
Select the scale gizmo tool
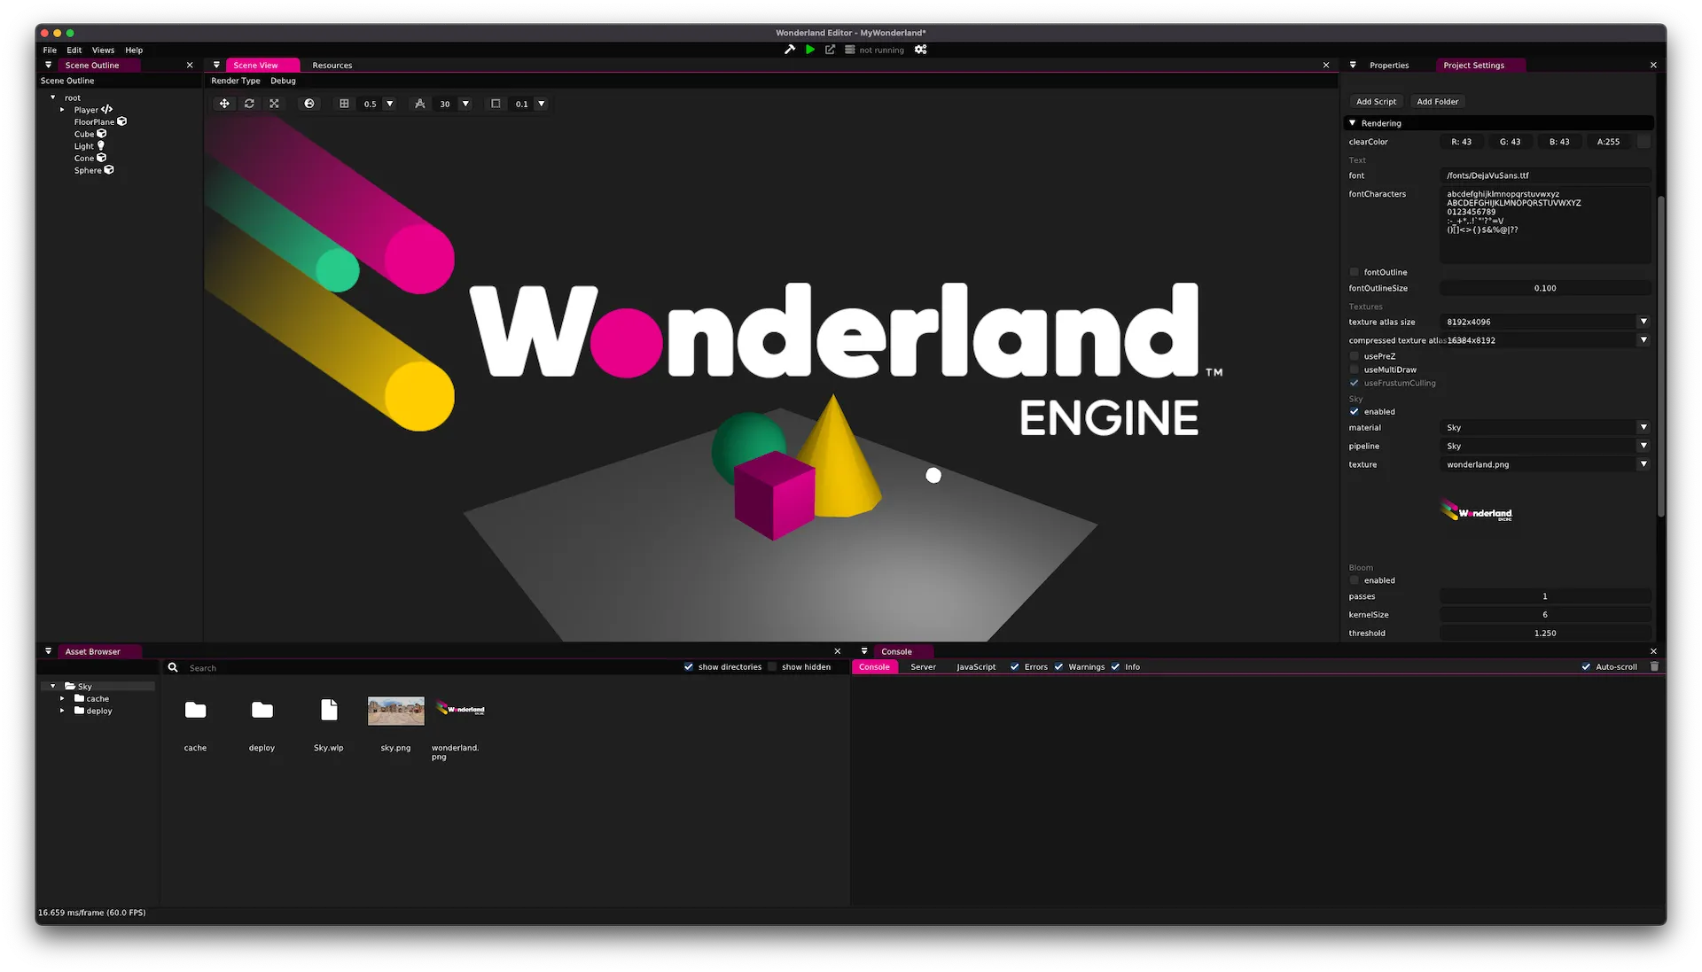pos(274,104)
